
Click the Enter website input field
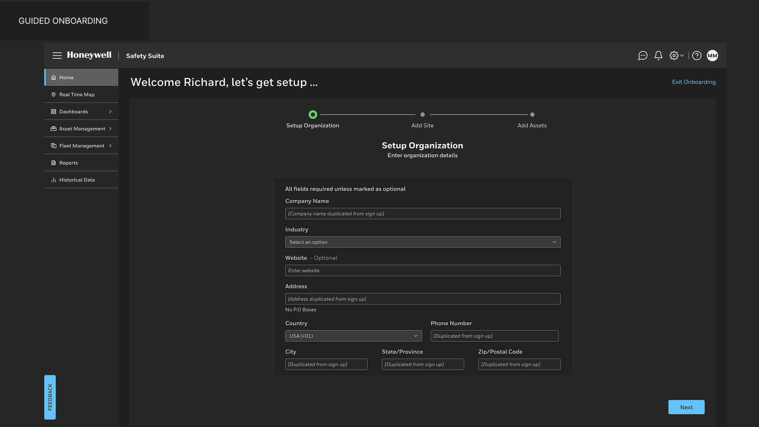(423, 270)
